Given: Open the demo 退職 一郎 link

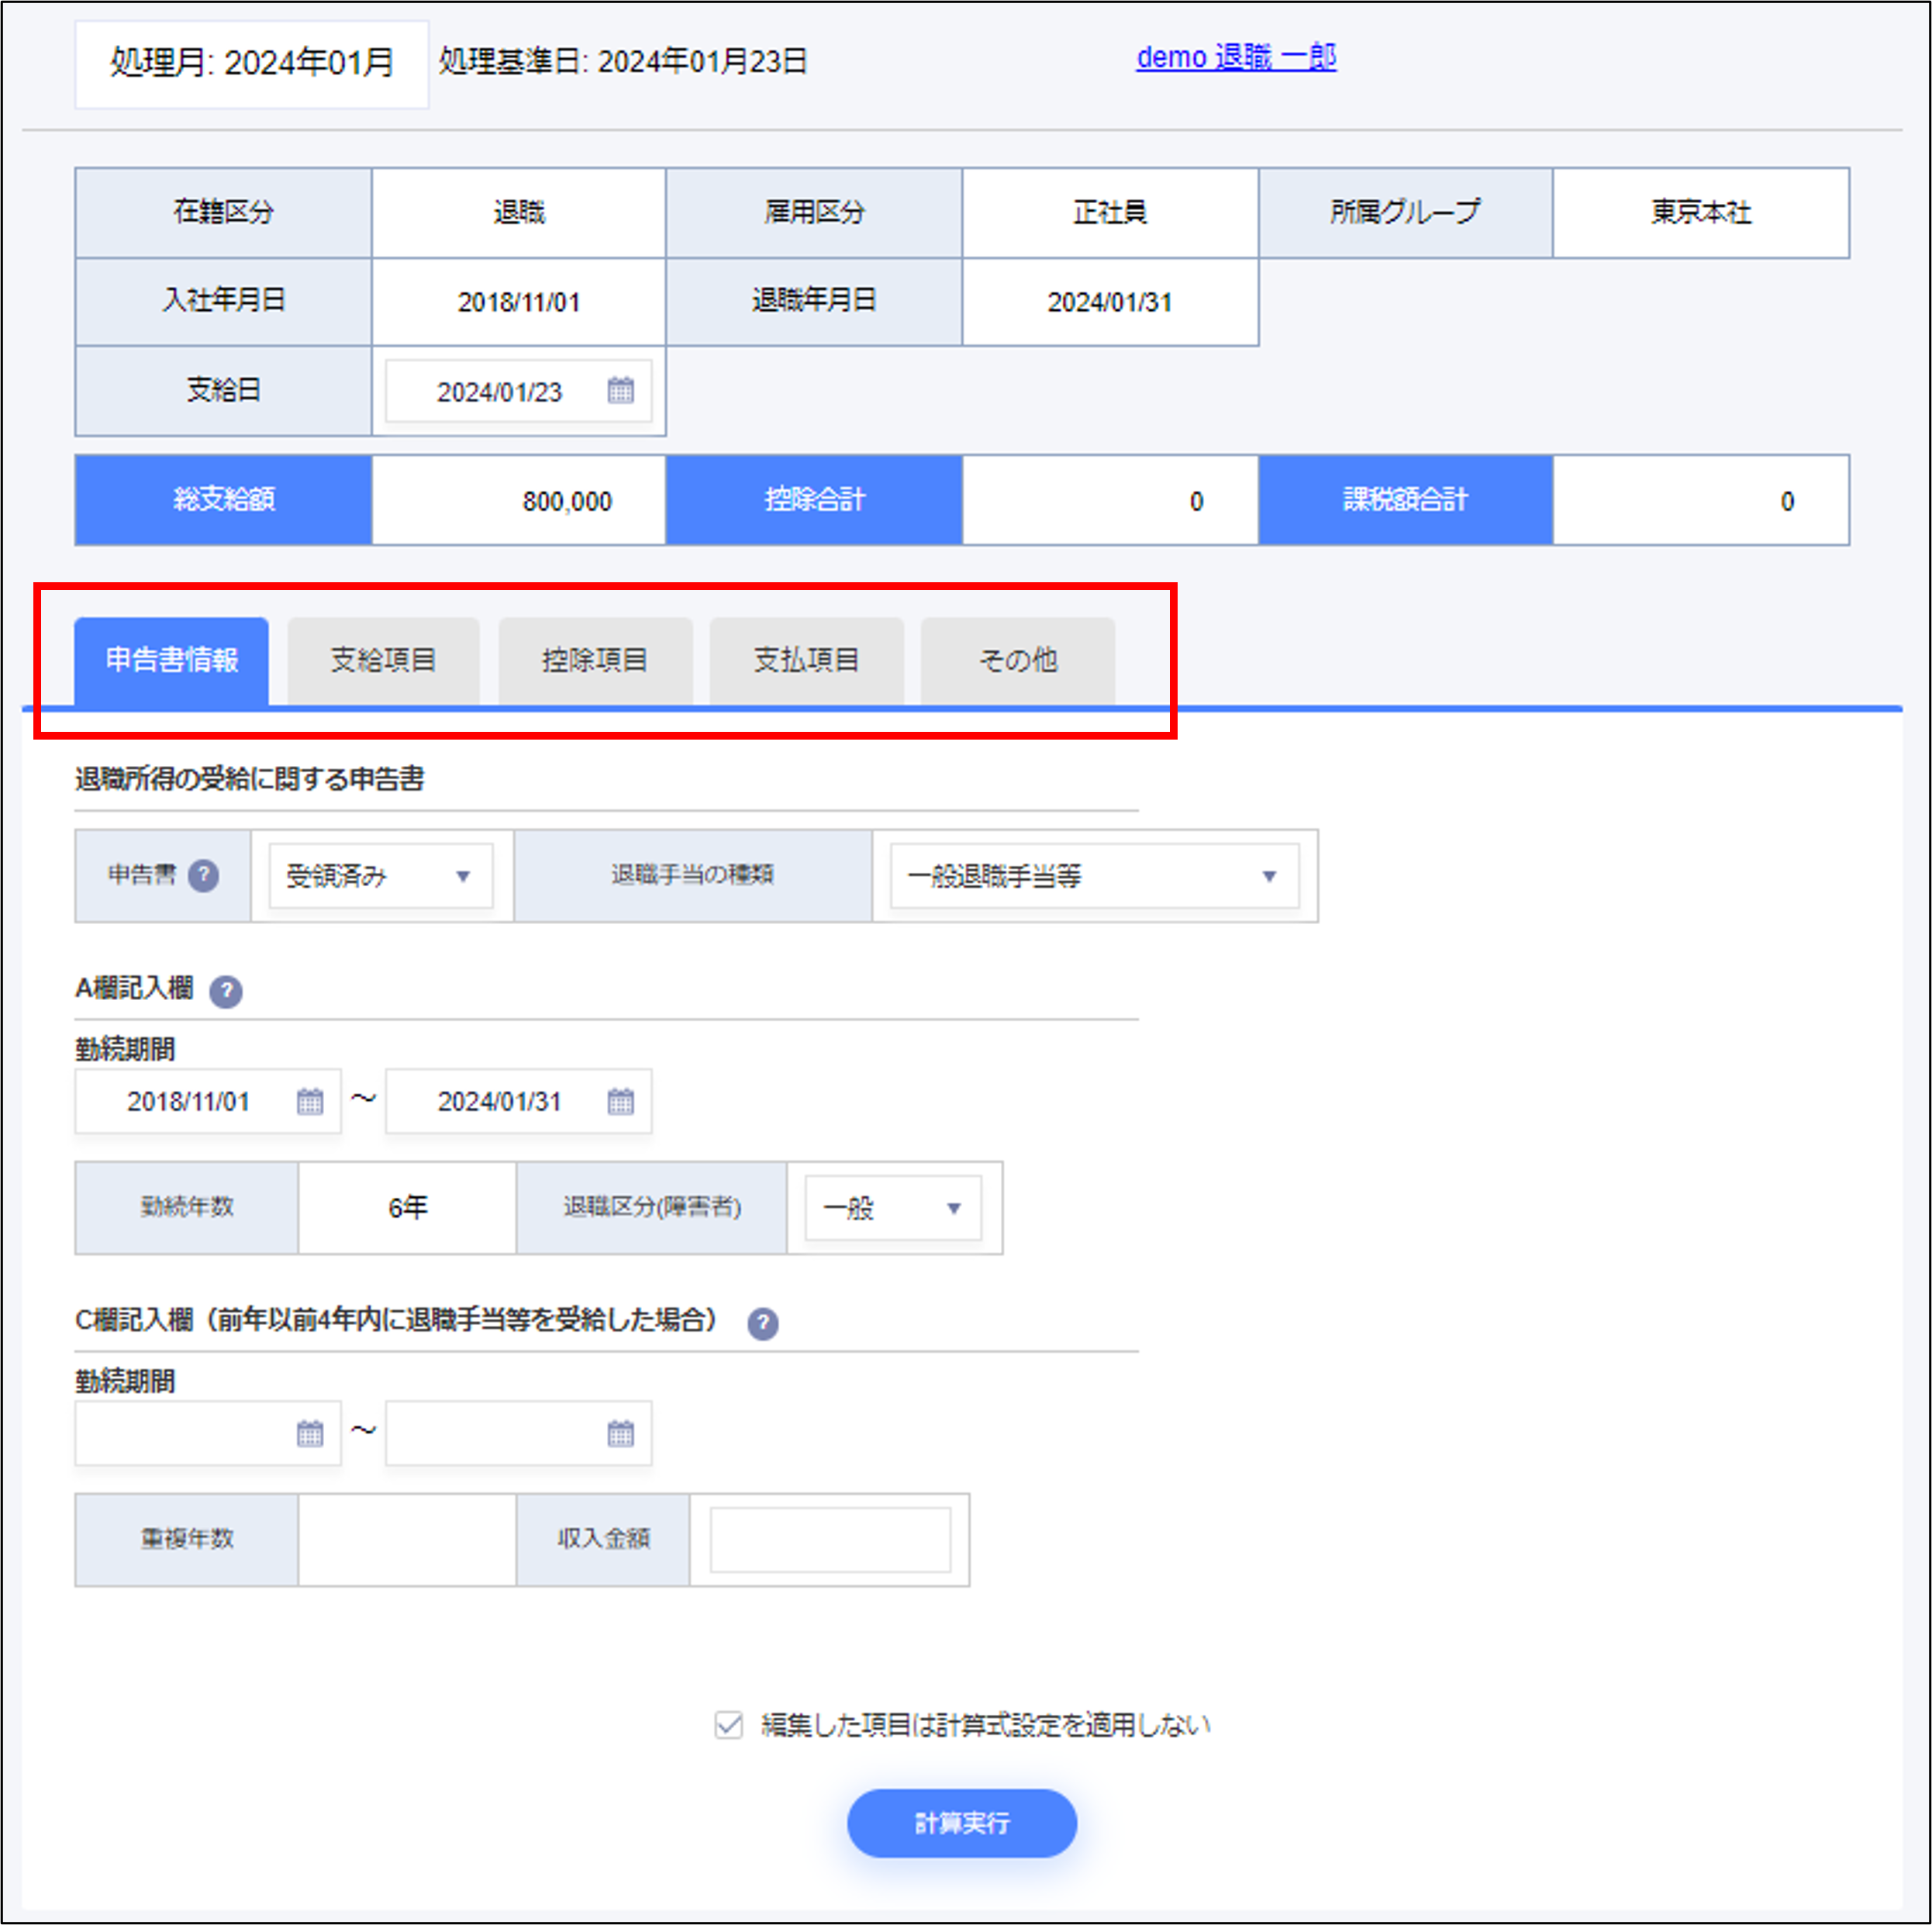Looking at the screenshot, I should (x=1236, y=58).
